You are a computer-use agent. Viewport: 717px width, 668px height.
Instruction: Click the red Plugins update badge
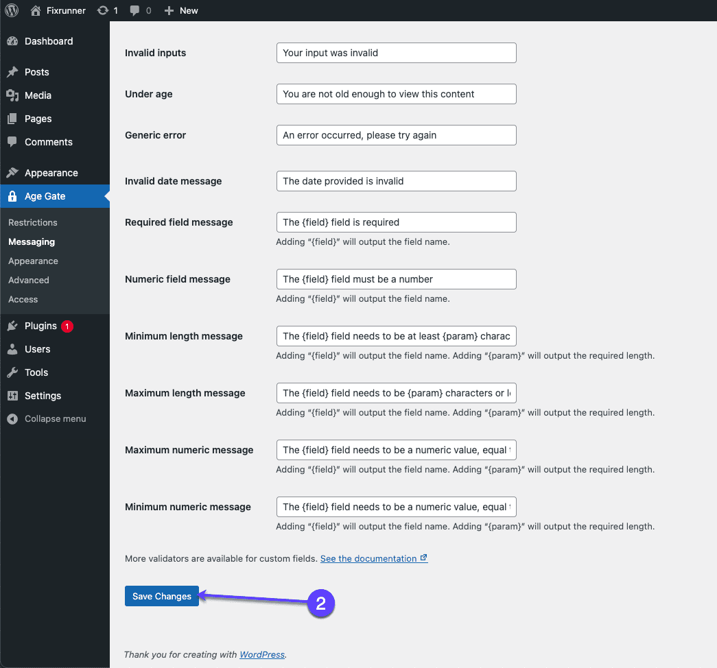click(67, 326)
